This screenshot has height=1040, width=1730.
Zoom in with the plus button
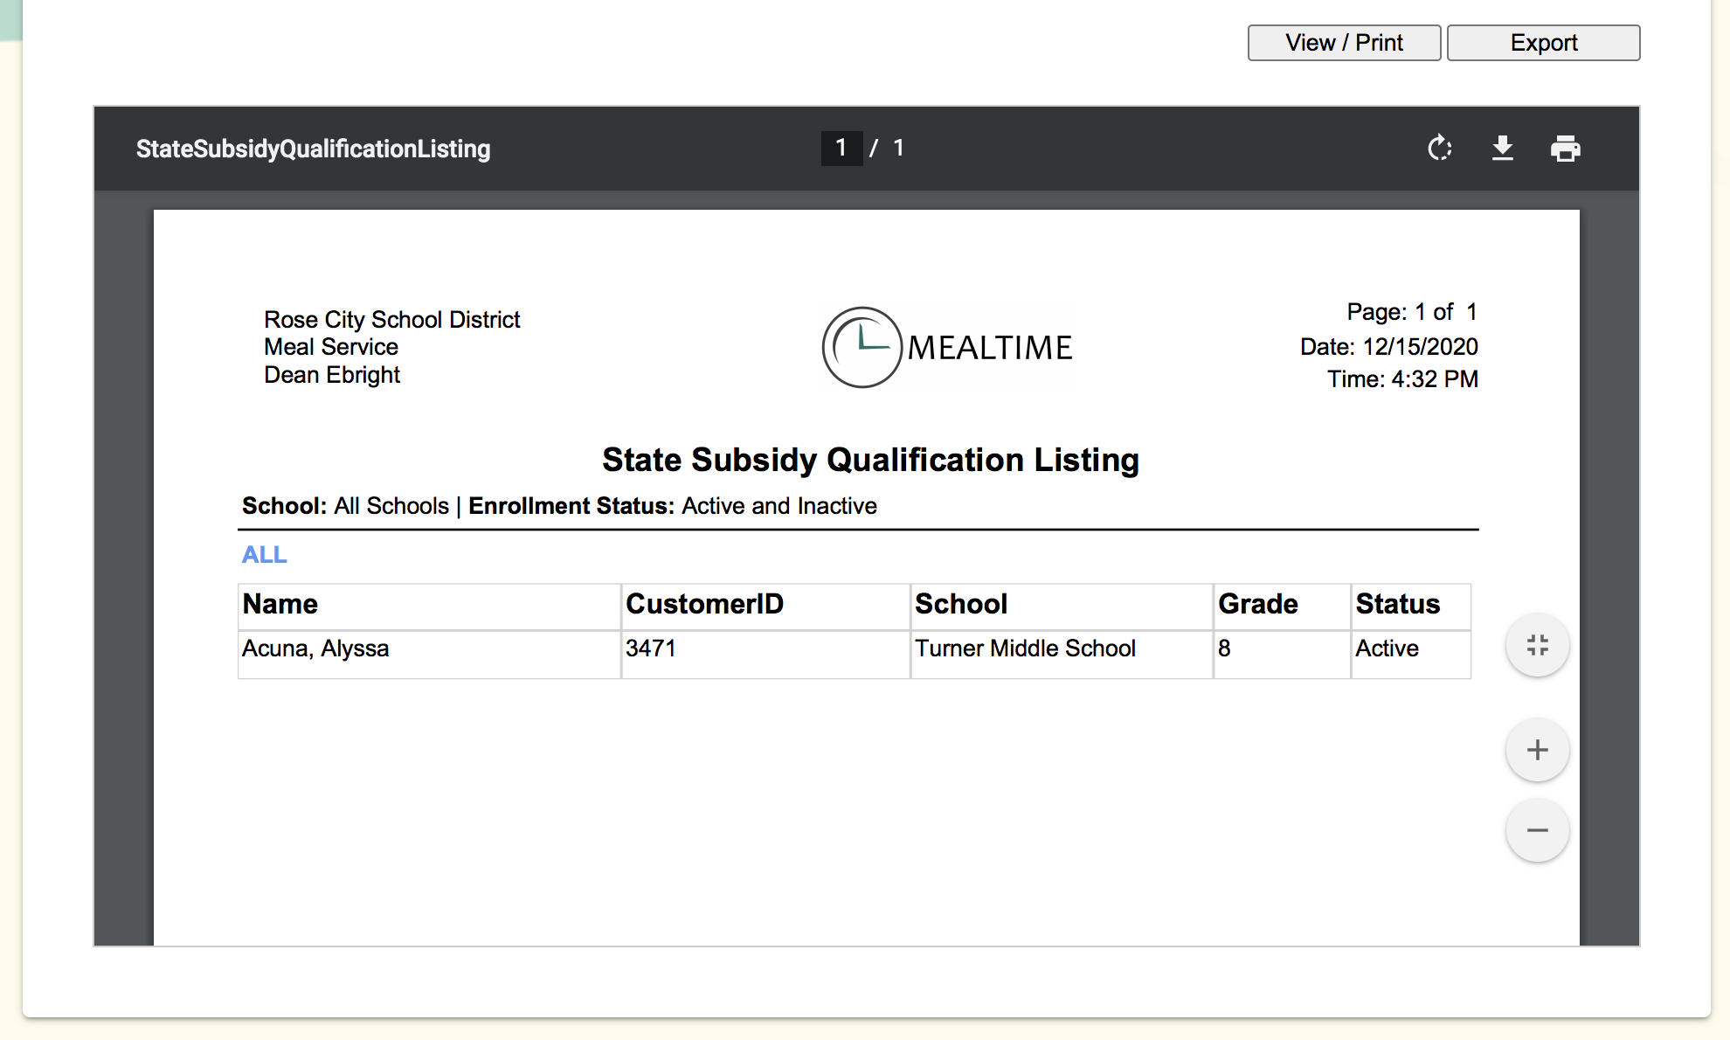1537,750
